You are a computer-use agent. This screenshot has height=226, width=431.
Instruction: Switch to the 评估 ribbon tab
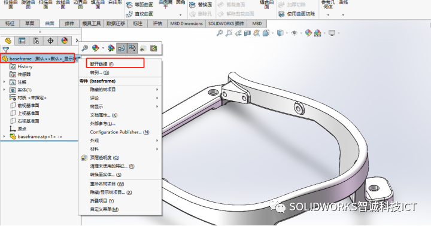pos(157,23)
